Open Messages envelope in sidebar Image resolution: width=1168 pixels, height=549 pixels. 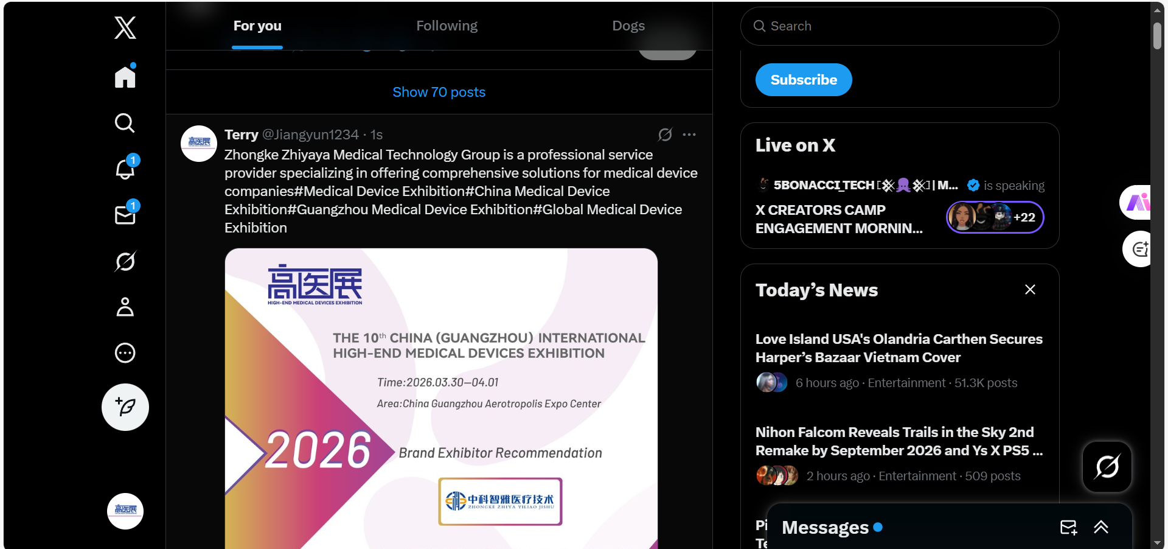pos(125,215)
